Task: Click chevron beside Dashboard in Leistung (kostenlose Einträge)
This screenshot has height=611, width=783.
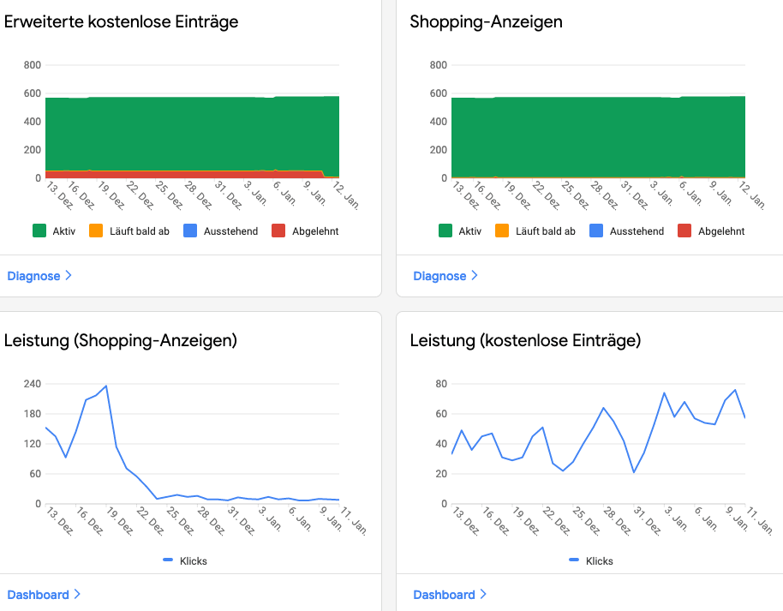Action: click(x=483, y=595)
